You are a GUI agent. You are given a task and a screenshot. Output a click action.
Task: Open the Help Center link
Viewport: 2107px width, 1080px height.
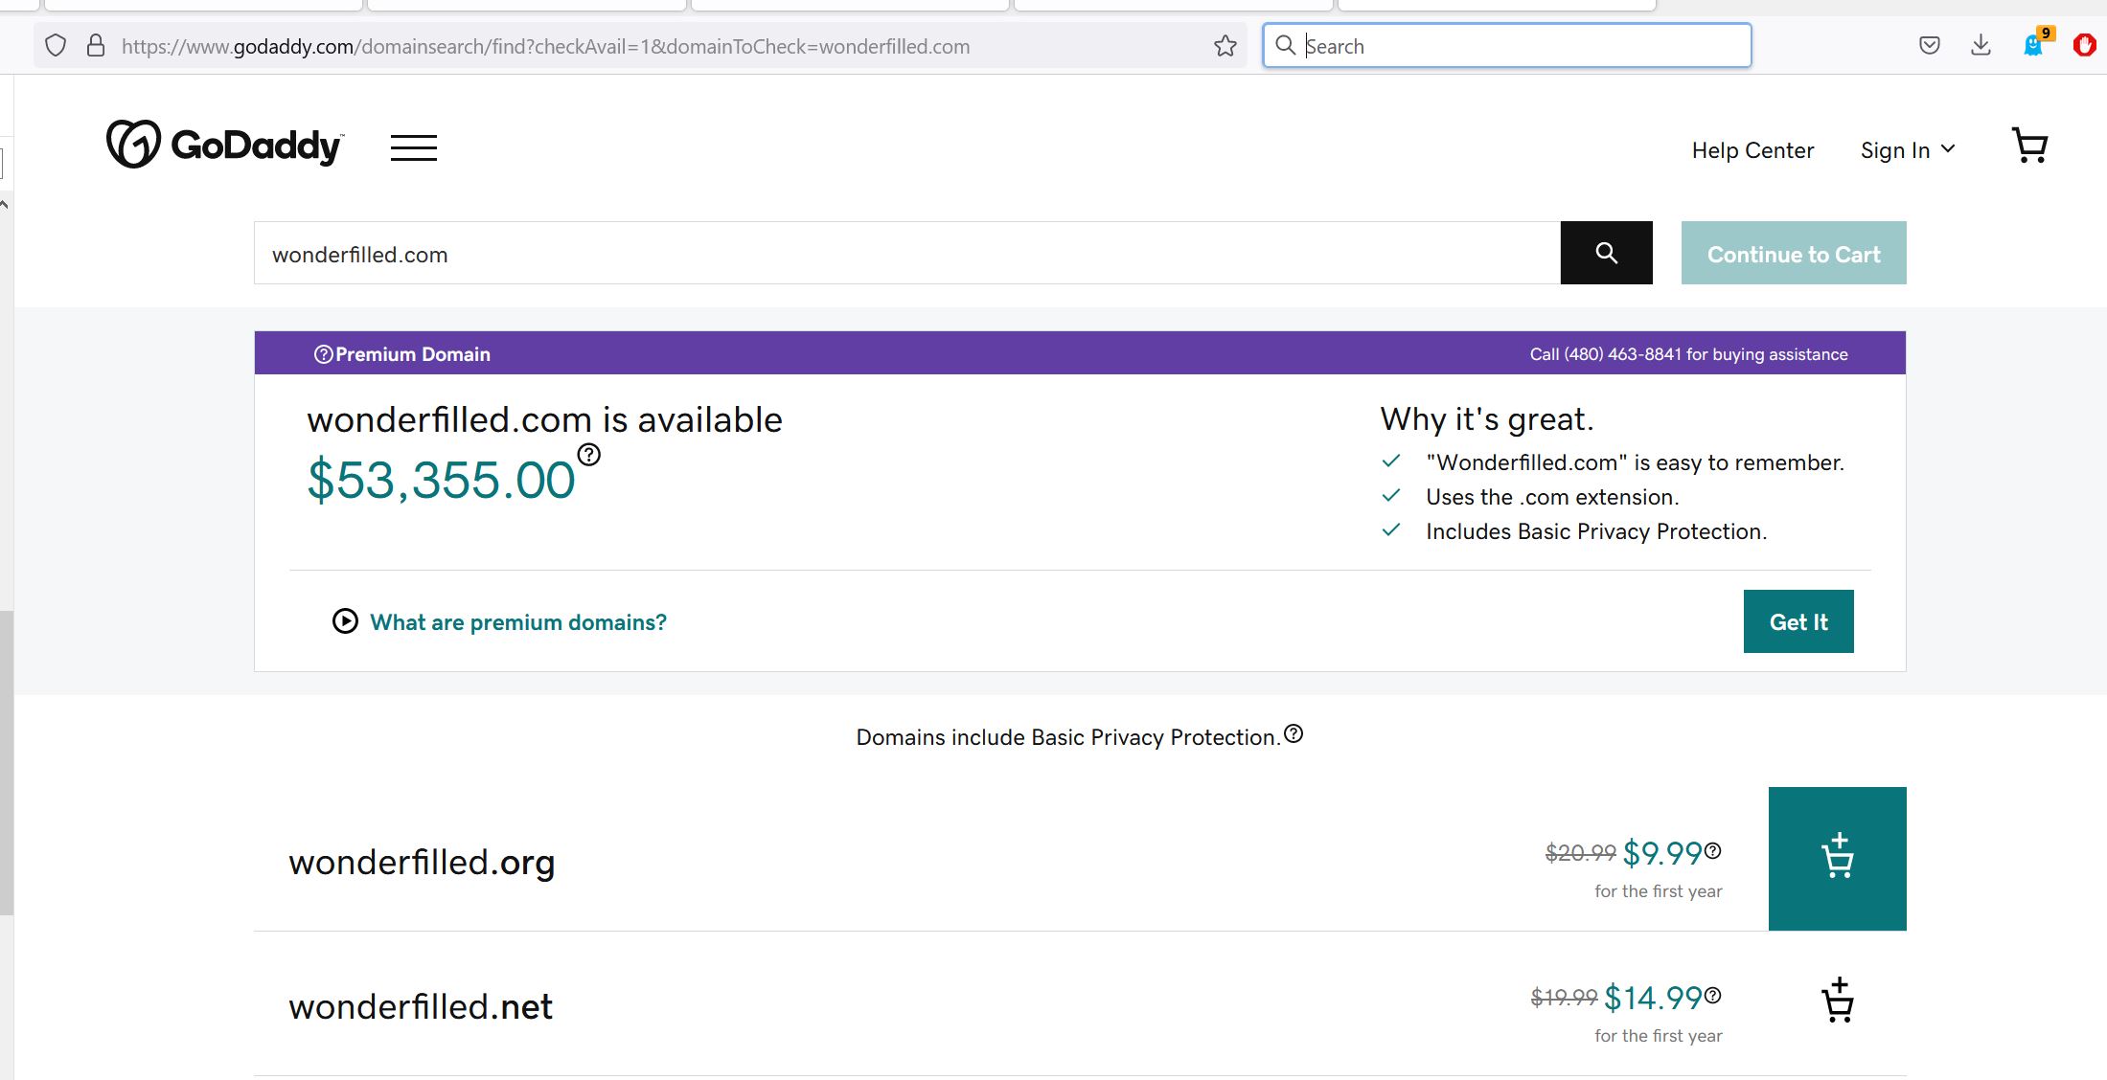1752,150
